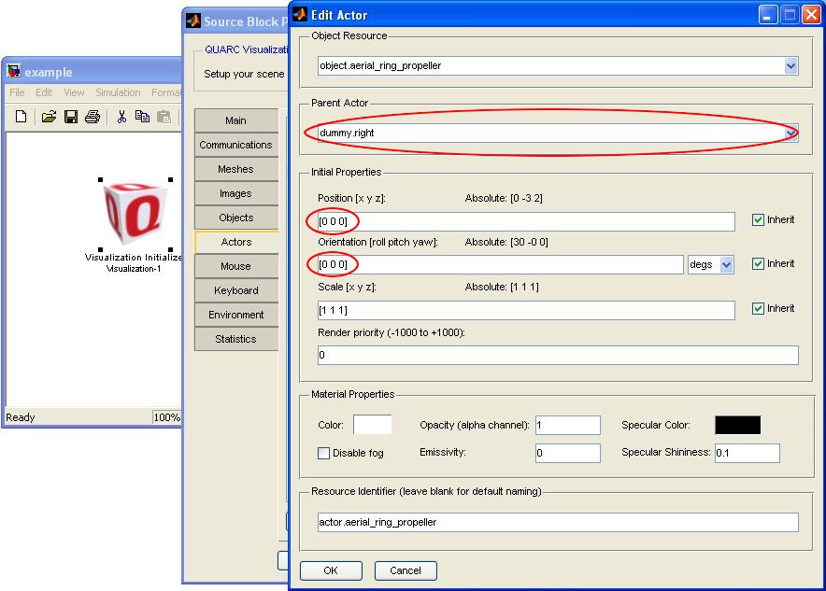Open the Object Resource dropdown

pyautogui.click(x=790, y=66)
